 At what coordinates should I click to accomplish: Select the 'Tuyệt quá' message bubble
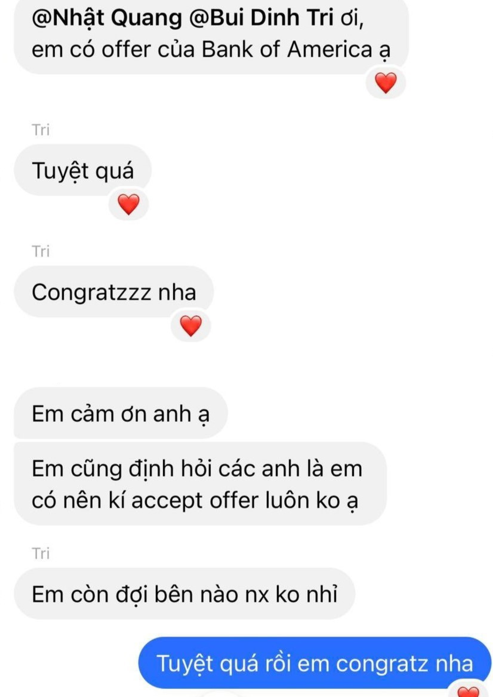pos(83,170)
